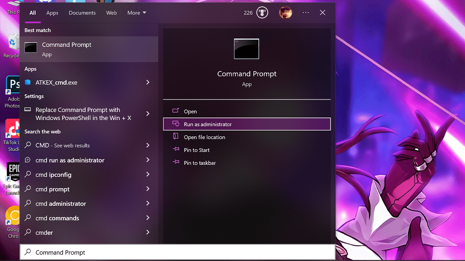Launch the Photoshop desktop shortcut
Image resolution: width=465 pixels, height=261 pixels.
tap(13, 85)
